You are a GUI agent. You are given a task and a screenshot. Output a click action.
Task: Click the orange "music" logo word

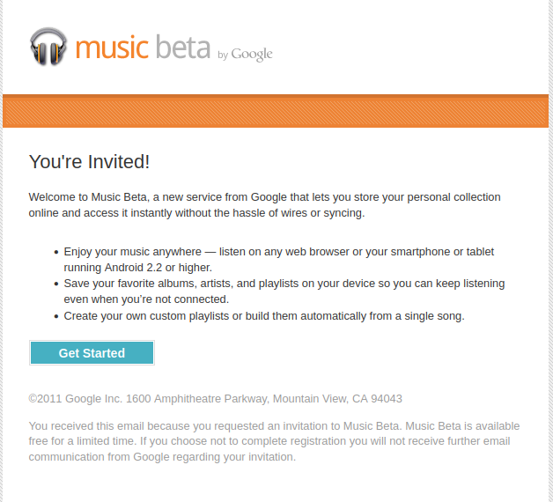(x=112, y=47)
